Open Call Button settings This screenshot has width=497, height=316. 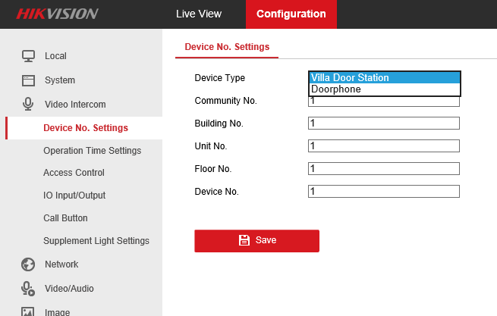65,218
